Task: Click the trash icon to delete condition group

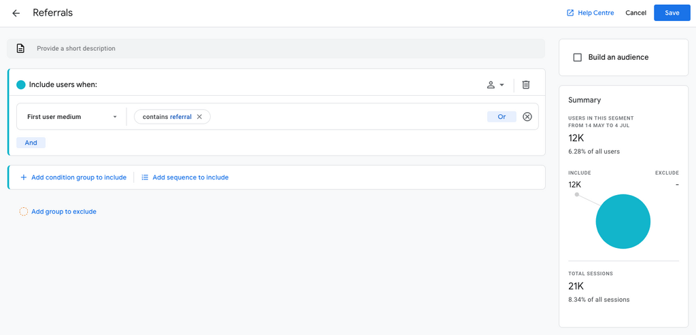Action: [525, 85]
